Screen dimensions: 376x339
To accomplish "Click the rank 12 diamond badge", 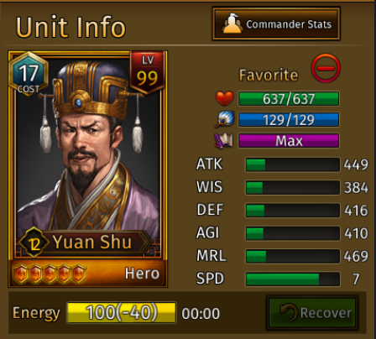I will point(34,243).
